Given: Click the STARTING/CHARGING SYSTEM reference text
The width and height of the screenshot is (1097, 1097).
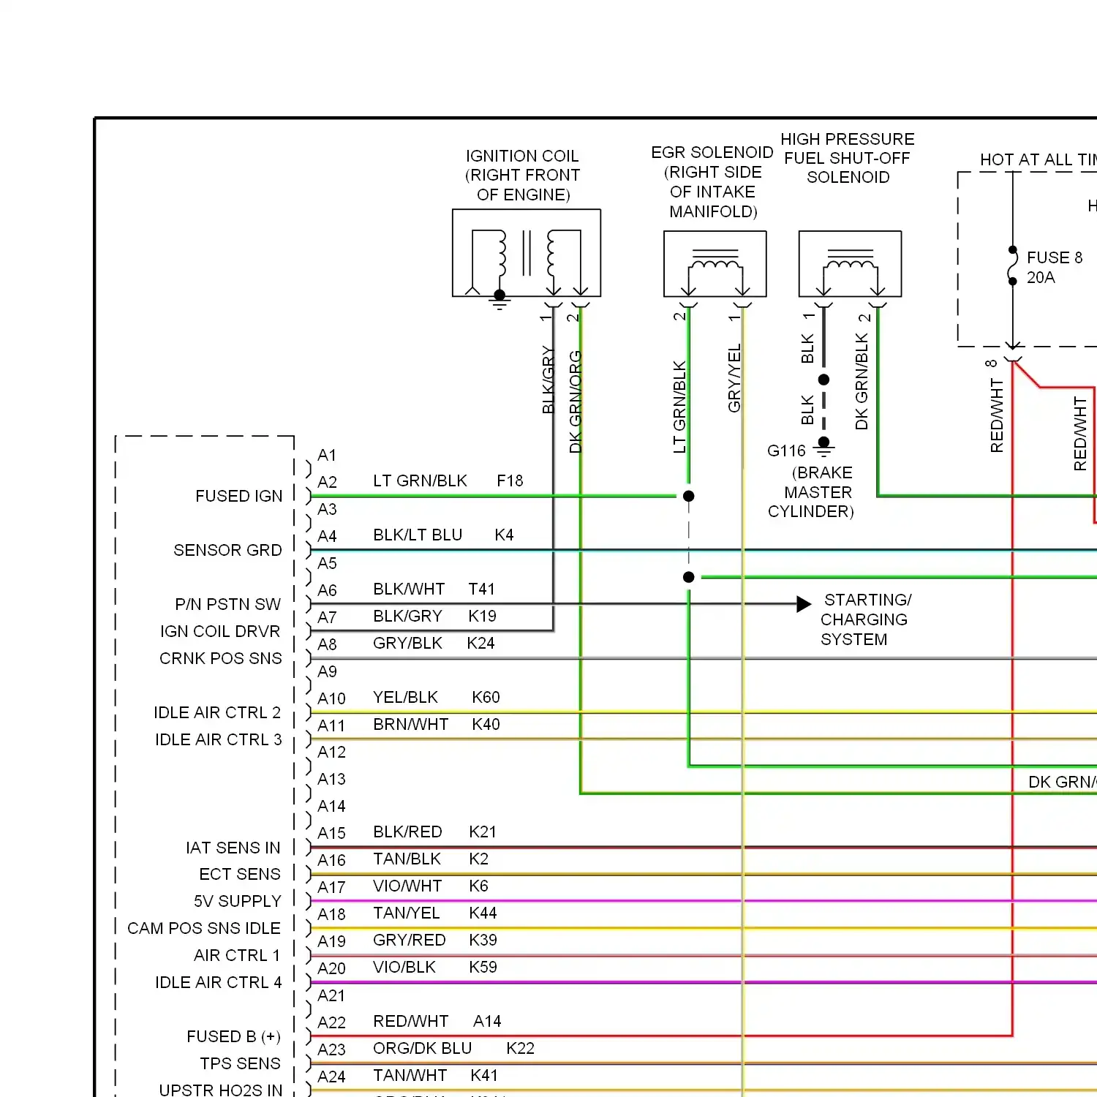Looking at the screenshot, I should [x=865, y=619].
